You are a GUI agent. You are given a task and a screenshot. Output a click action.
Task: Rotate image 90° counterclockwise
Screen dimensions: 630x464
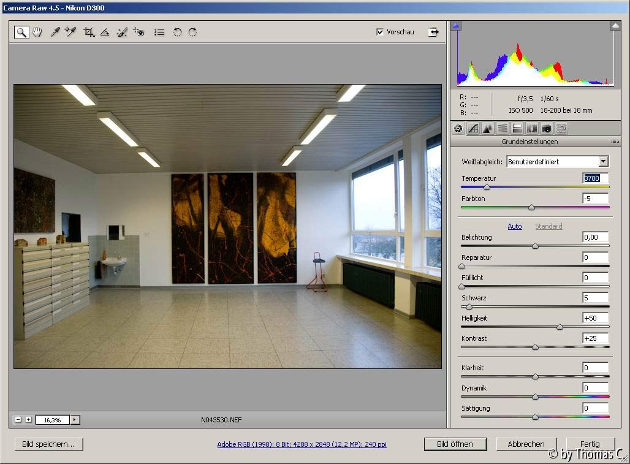coord(177,32)
